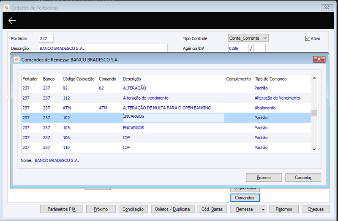Select ENCARGOS in the 105 row

tap(134, 128)
